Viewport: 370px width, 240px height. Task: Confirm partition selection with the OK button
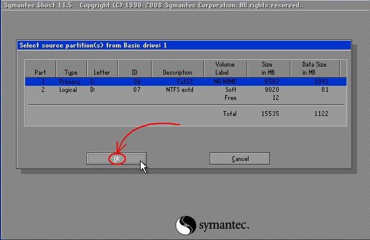coord(117,159)
